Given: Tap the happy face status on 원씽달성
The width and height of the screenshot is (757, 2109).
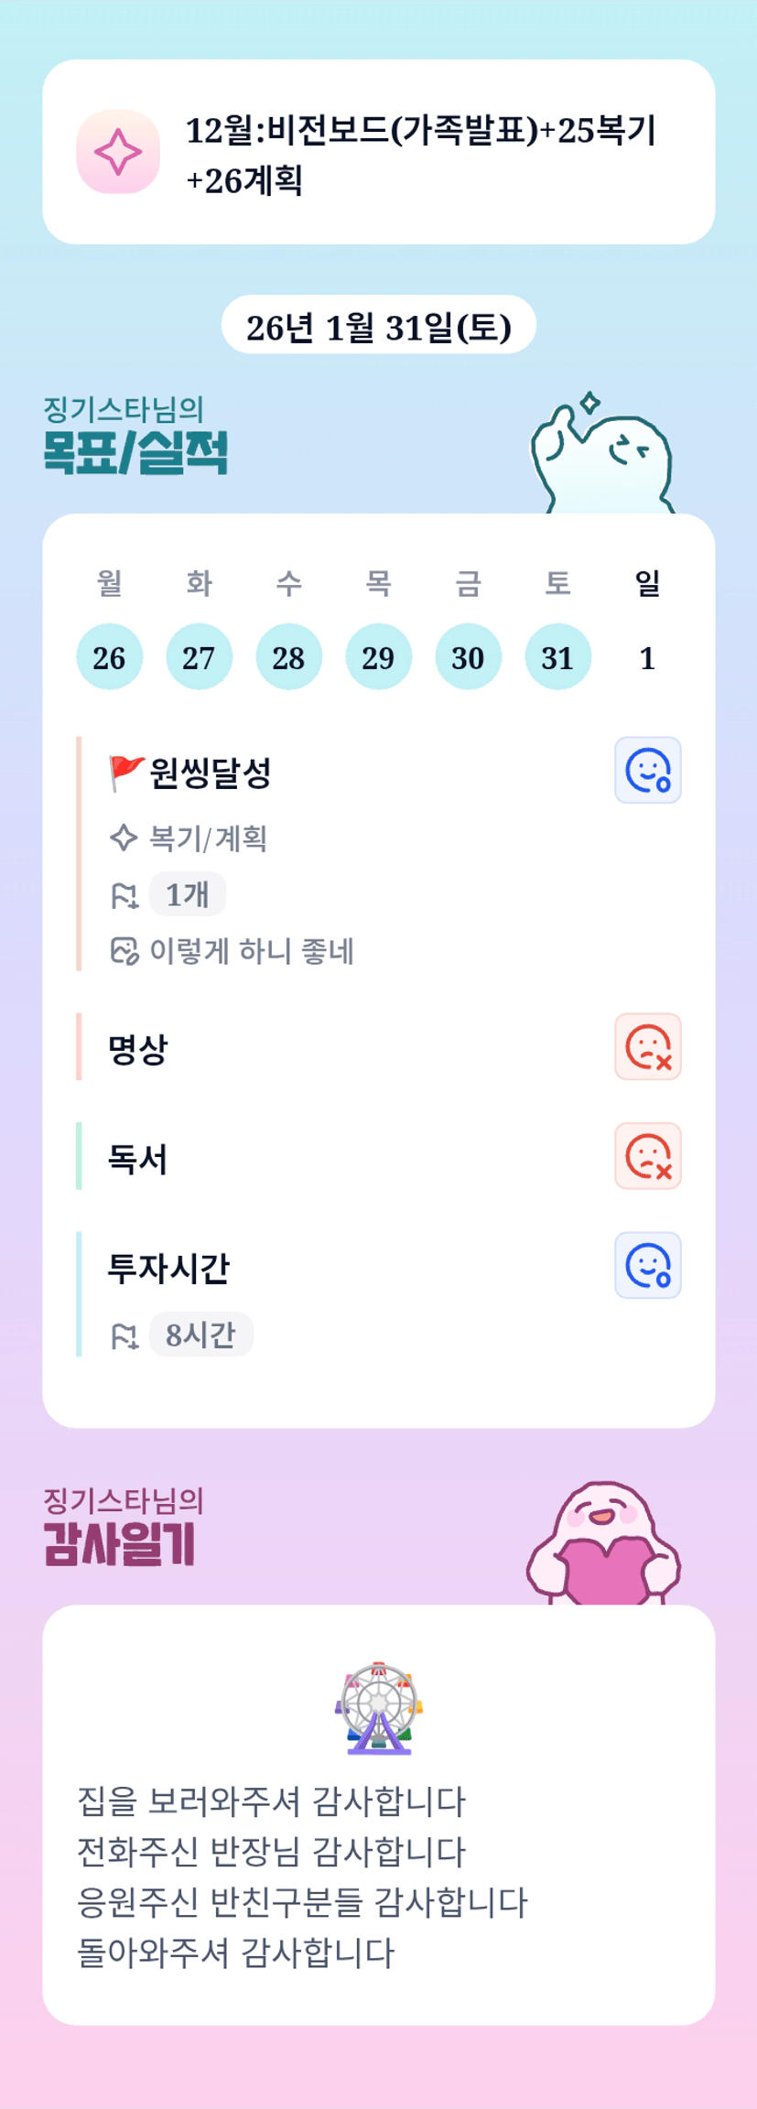Looking at the screenshot, I should tap(647, 770).
